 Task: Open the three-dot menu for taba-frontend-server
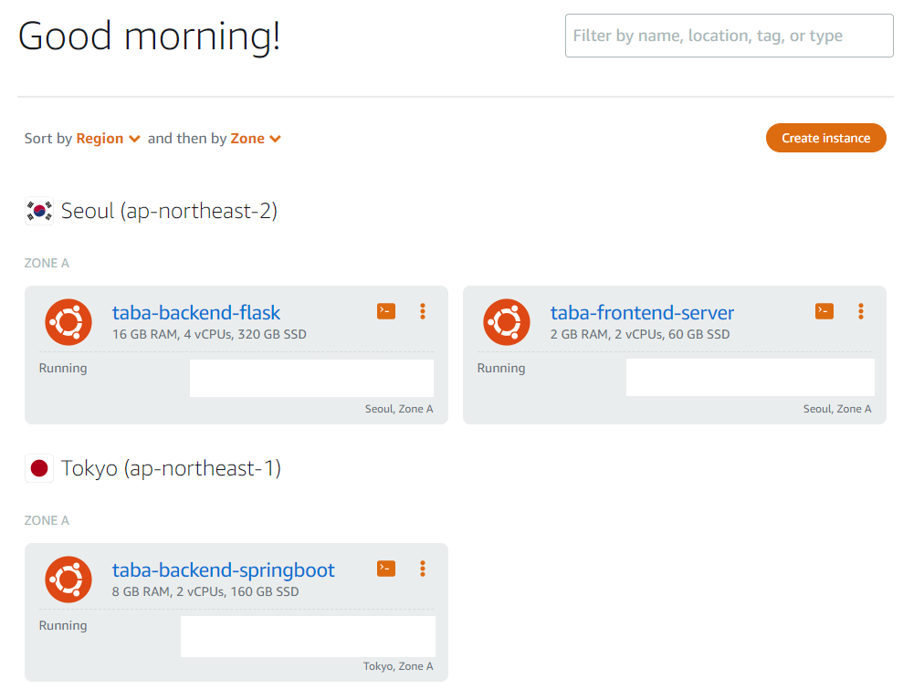pos(861,311)
